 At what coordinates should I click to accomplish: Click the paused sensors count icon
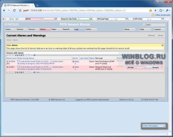(x=16, y=19)
